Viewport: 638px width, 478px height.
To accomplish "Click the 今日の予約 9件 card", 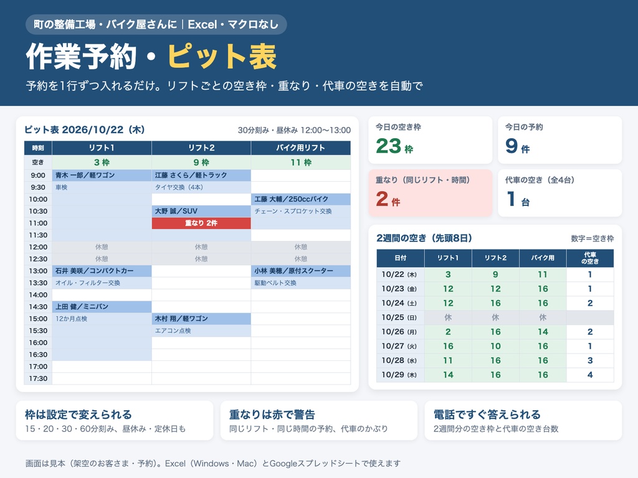I will pyautogui.click(x=560, y=140).
